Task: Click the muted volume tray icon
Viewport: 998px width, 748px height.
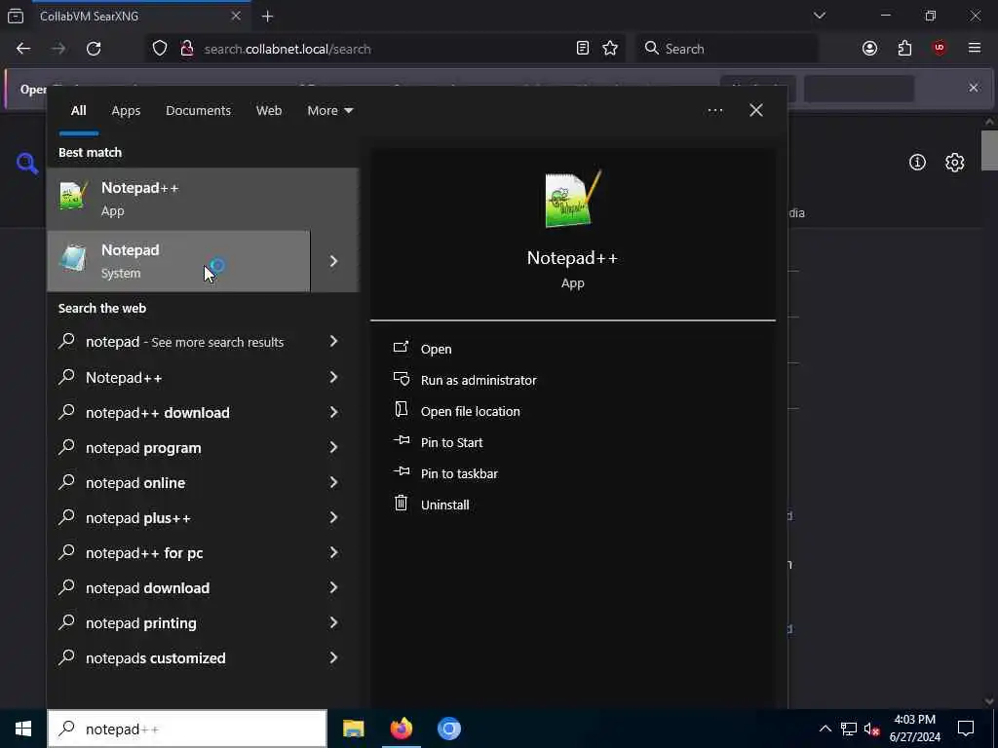Action: (870, 729)
